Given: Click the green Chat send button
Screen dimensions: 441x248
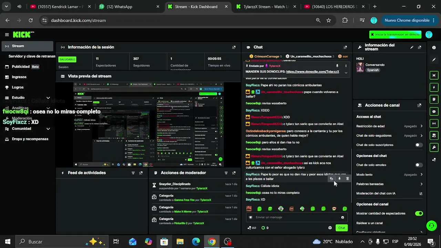Looking at the screenshot, I should [342, 228].
